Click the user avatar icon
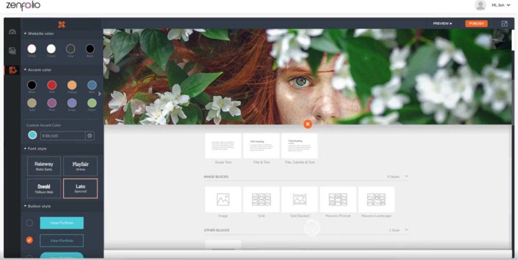This screenshot has height=260, width=518. click(480, 5)
